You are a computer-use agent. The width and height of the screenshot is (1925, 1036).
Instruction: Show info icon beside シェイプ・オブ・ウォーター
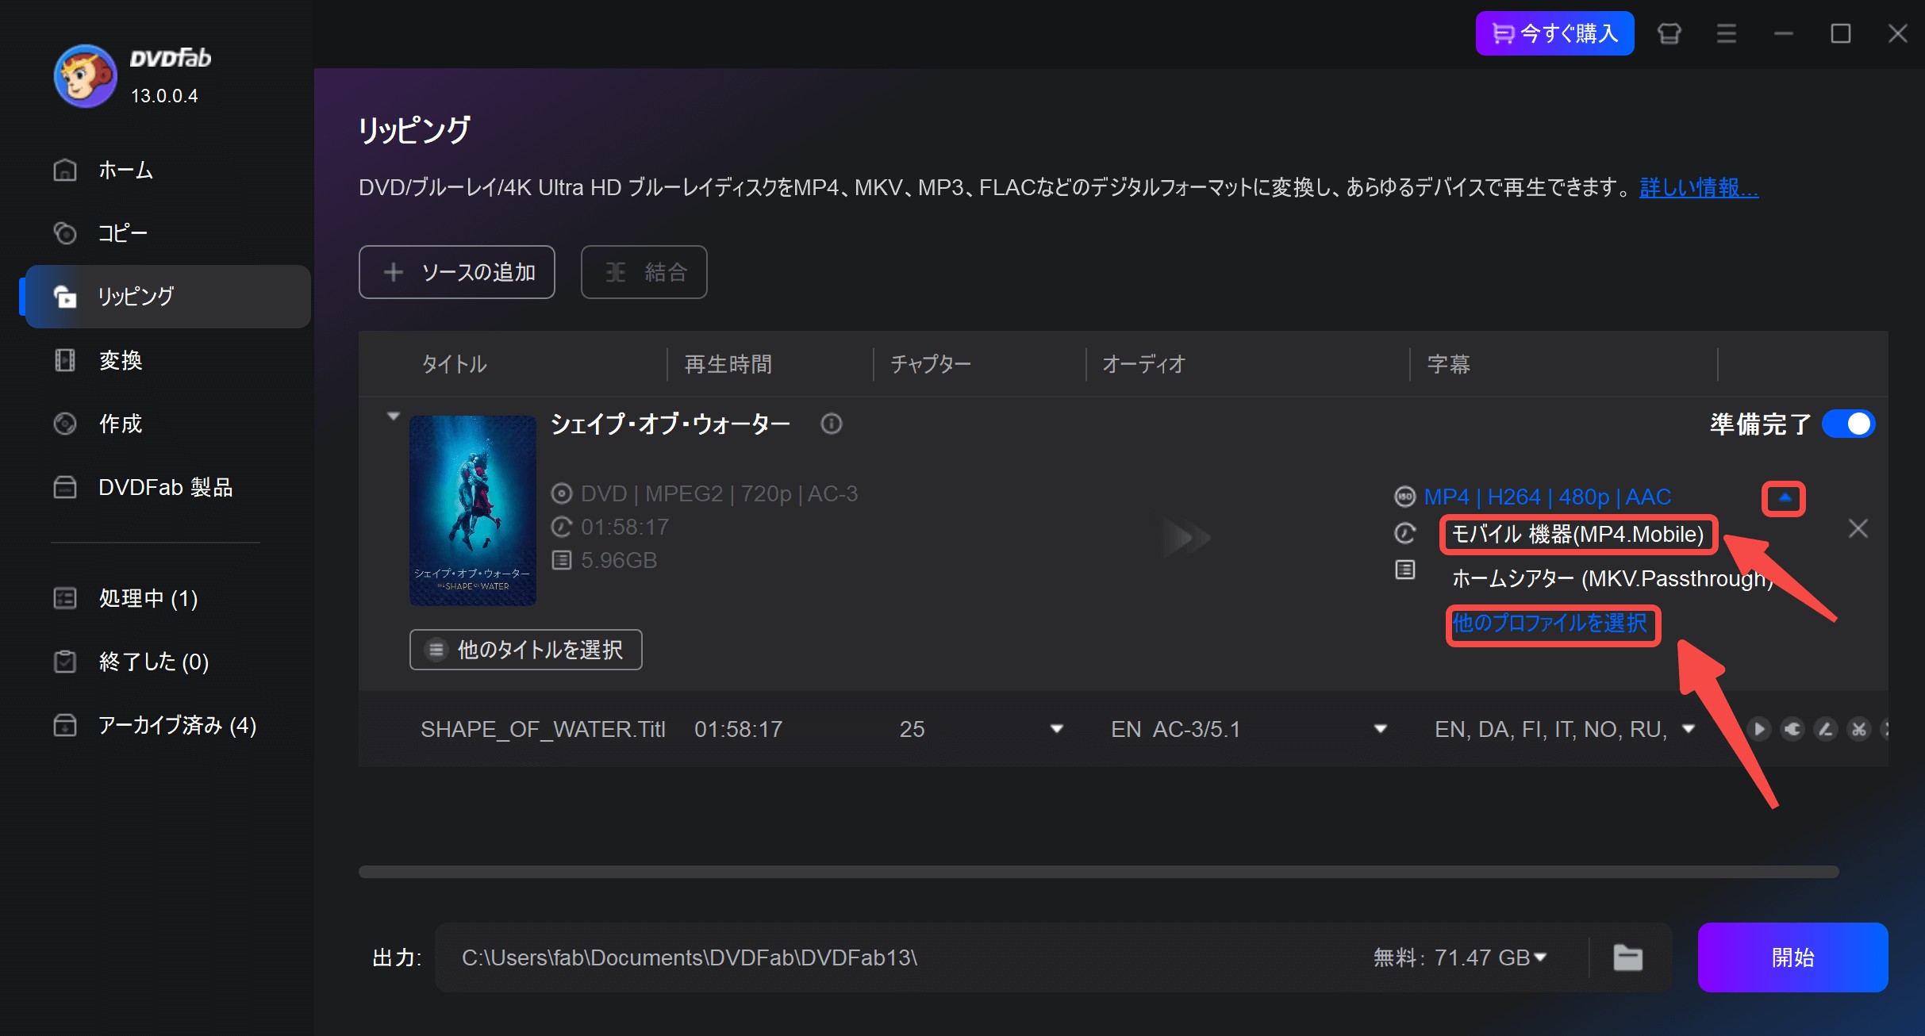[x=832, y=424]
